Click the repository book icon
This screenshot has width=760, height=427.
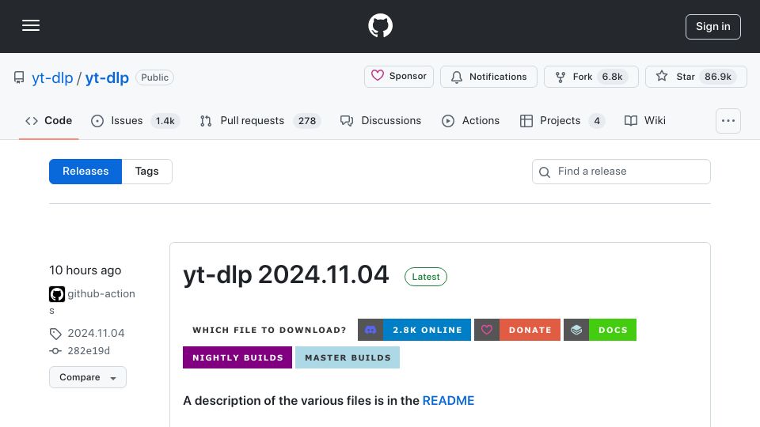coord(19,77)
